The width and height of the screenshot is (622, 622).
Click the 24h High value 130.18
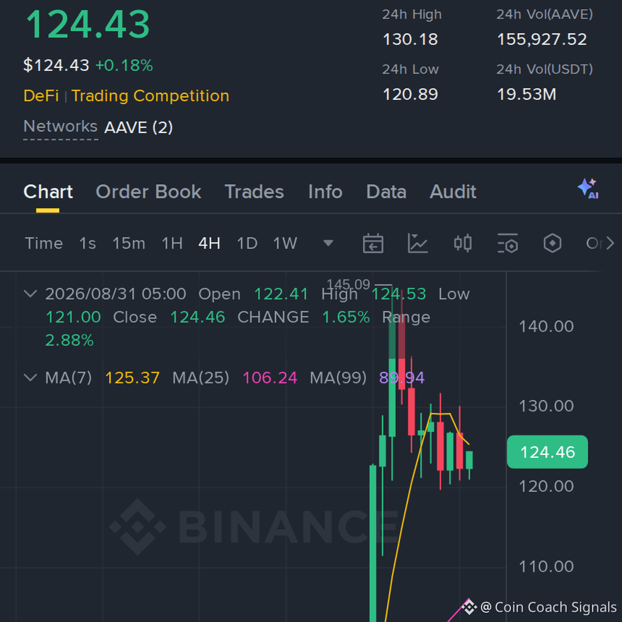410,39
